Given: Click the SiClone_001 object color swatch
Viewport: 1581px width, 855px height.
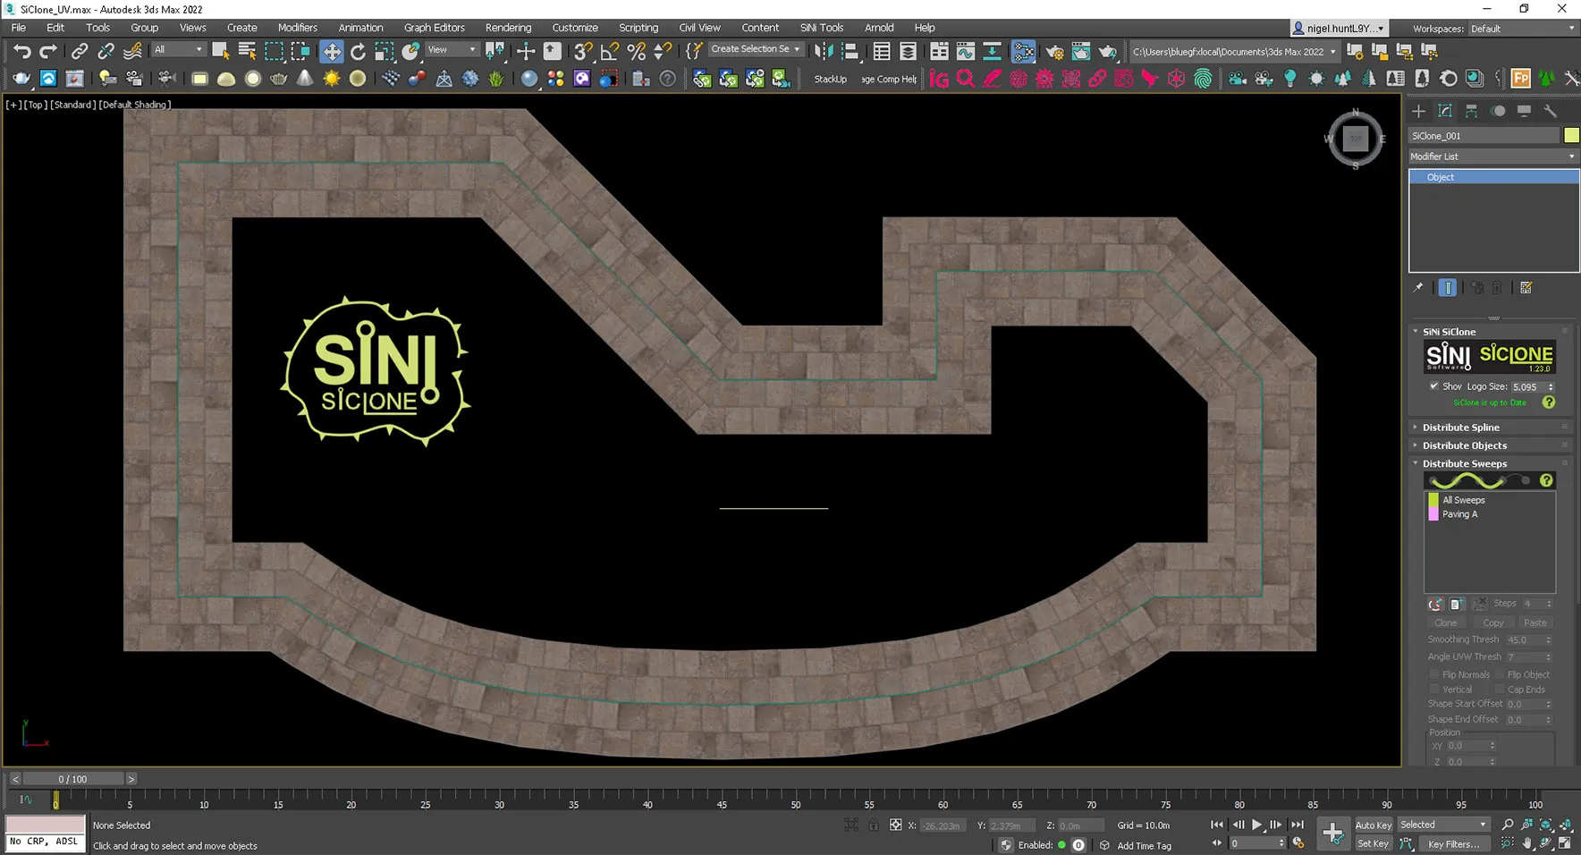Looking at the screenshot, I should click(x=1571, y=135).
